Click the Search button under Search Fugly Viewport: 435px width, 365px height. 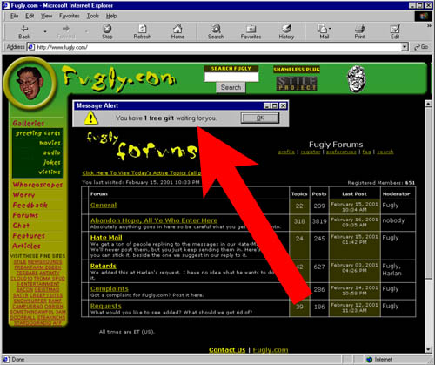(x=231, y=87)
